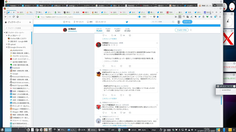236x132 pixels.
Task: Go back with the browser back arrow
Action: [x=6, y=17]
